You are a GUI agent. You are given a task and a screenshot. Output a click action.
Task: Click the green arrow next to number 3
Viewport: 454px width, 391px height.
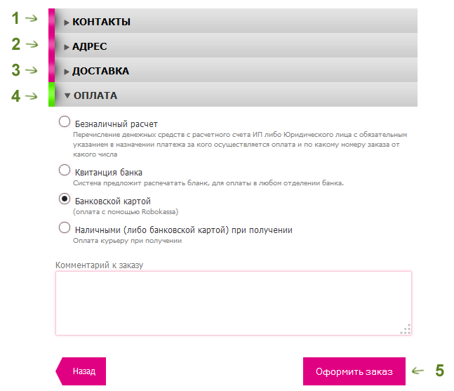pos(32,70)
